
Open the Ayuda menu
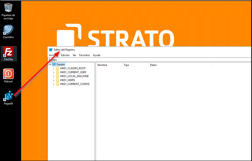(96, 55)
